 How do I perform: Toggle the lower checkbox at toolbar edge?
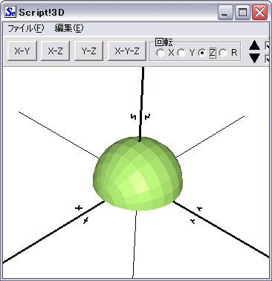pos(268,59)
